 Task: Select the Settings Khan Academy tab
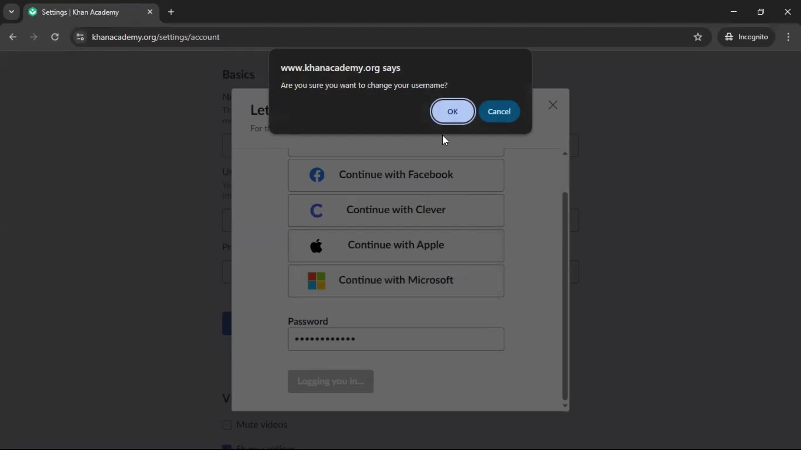tap(91, 12)
